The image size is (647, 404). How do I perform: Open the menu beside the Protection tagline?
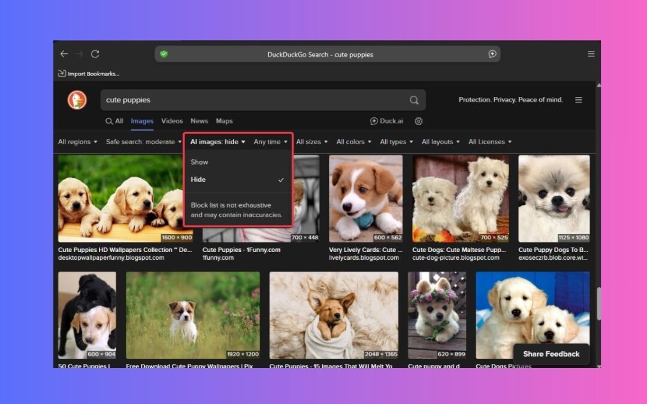pos(578,100)
